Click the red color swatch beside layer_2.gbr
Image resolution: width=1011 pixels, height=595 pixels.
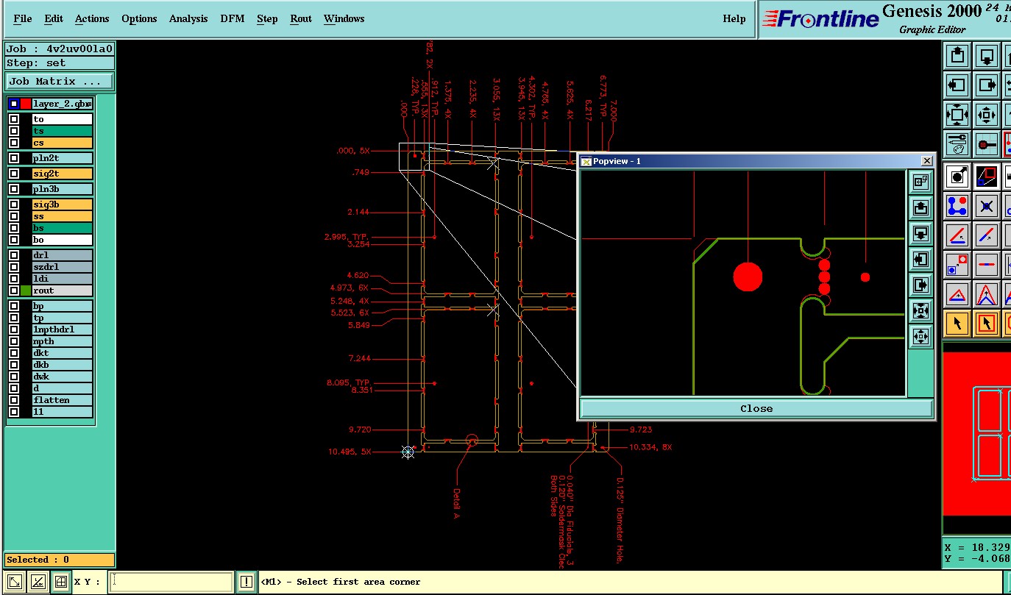click(x=26, y=104)
